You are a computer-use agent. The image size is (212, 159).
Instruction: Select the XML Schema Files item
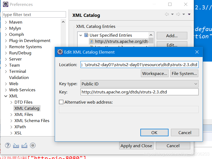(x=32, y=120)
